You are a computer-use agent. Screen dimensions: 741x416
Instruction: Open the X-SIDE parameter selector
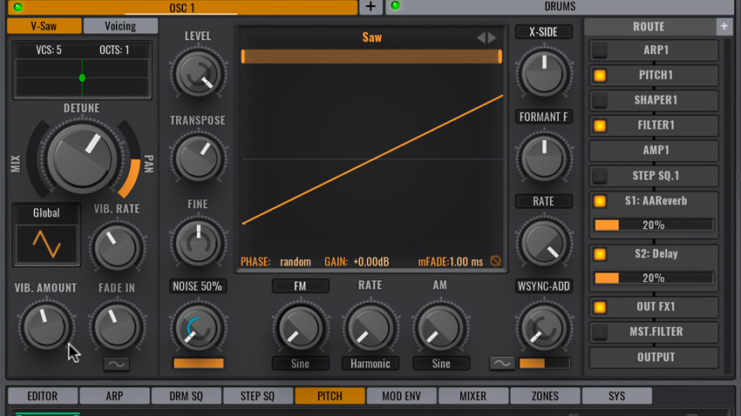click(x=543, y=32)
